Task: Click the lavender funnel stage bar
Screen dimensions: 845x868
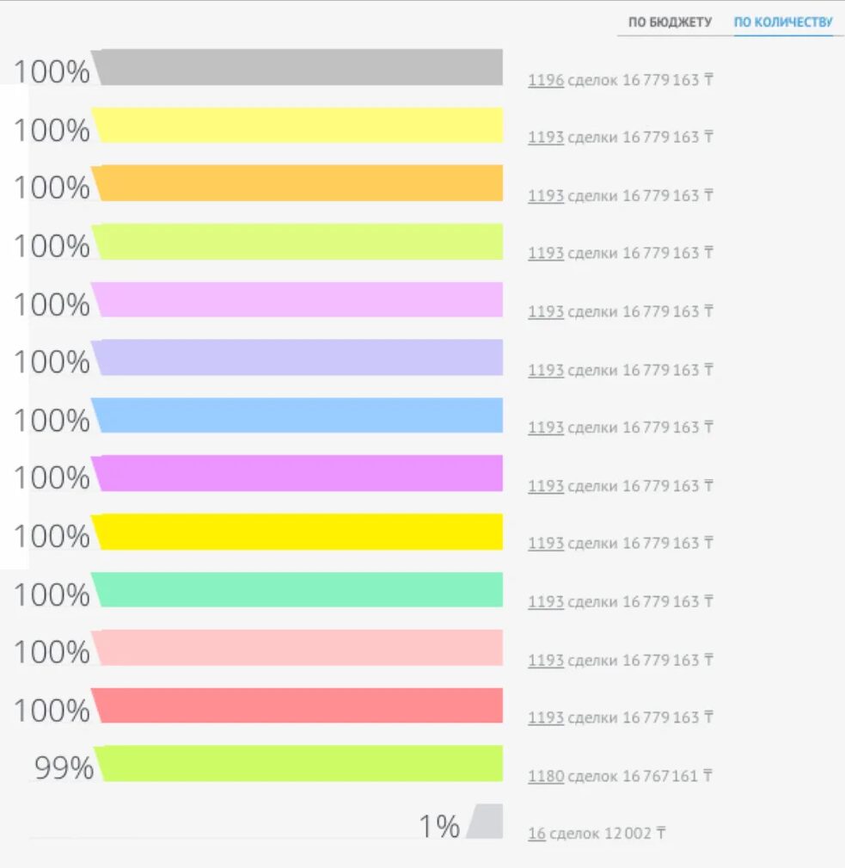Action: point(299,358)
